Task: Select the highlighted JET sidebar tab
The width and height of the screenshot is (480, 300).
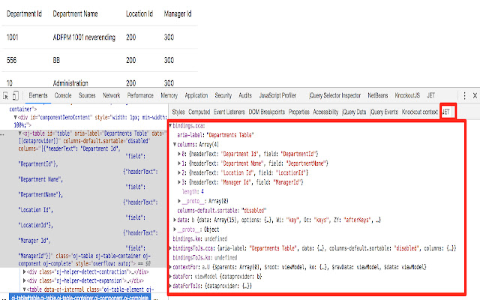Action: click(x=446, y=112)
